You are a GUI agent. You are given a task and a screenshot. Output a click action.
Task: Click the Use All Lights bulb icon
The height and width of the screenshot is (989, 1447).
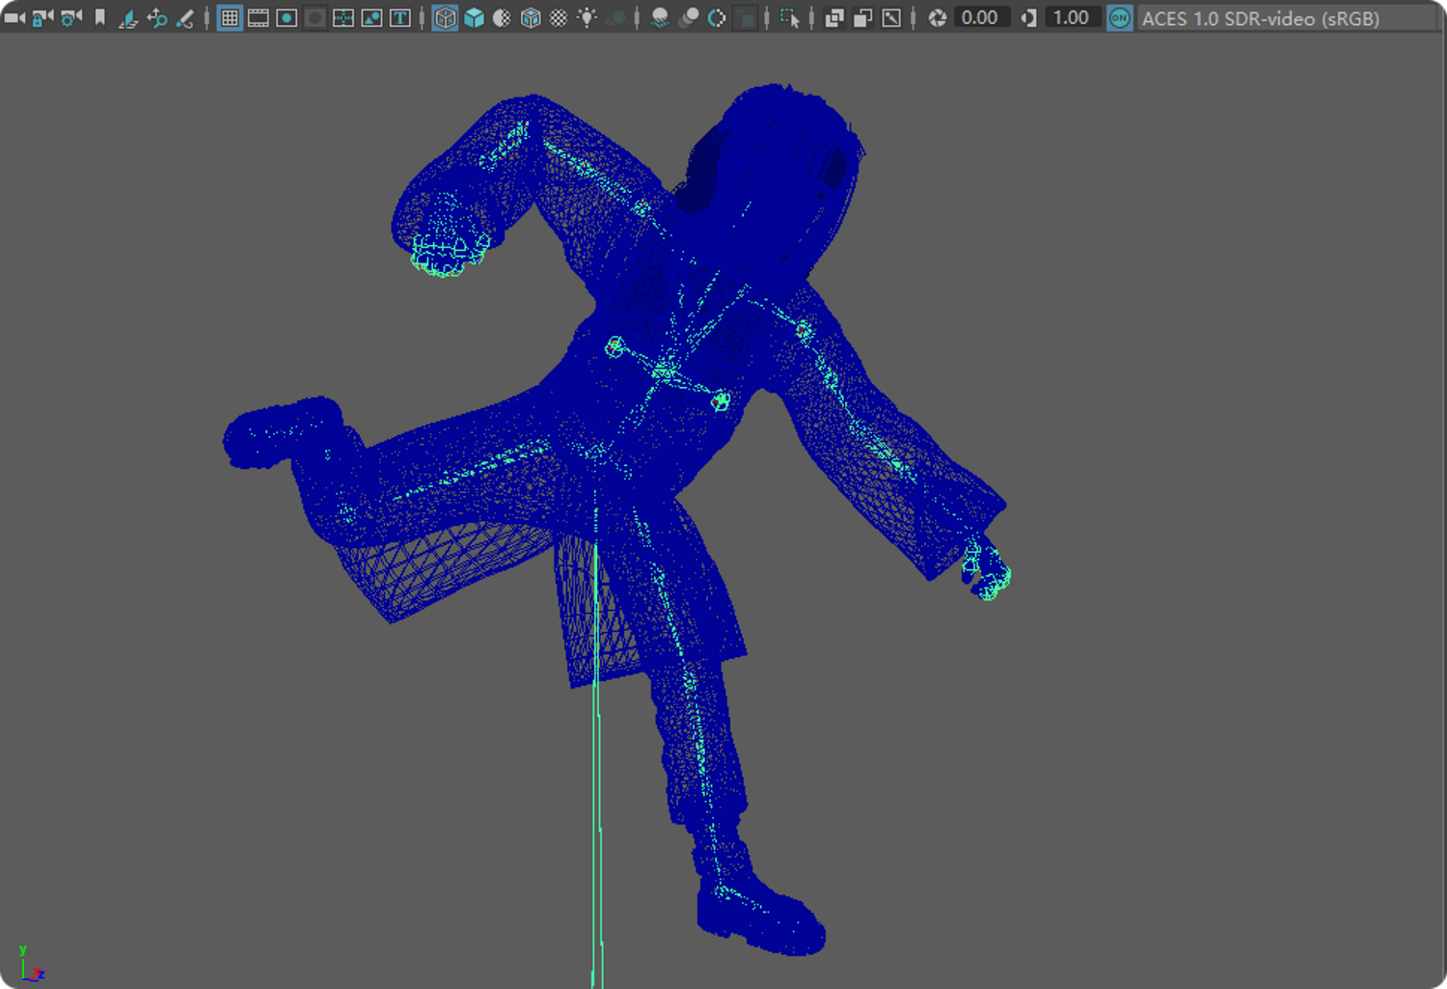[x=587, y=17]
